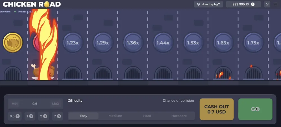
Task: Click the sewer grate under 1.53x
Action: tap(193, 73)
